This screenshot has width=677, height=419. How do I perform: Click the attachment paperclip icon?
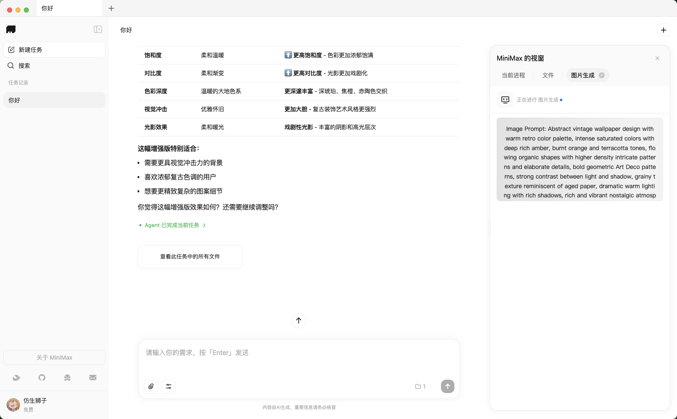151,386
